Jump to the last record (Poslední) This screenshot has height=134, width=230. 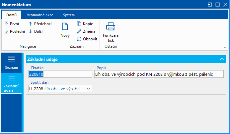(14, 31)
